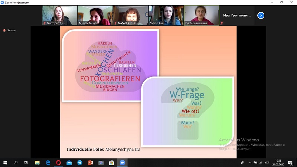The width and height of the screenshot is (297, 167).
Task: Open Telegram from the taskbar
Action: pos(80,163)
